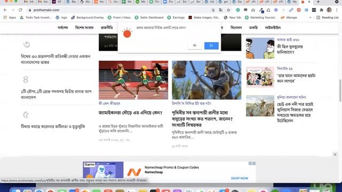Bookmark this page with the star icon

(x=228, y=10)
